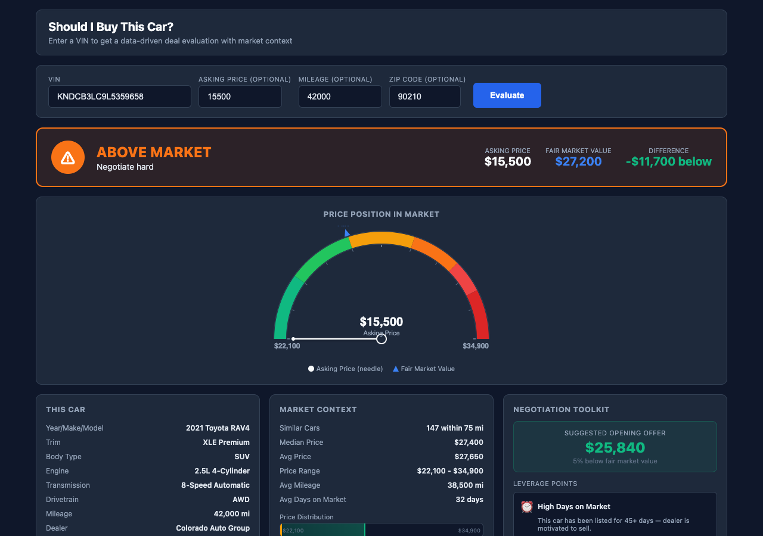The height and width of the screenshot is (536, 763).
Task: Select the MARKET CONTEXT panel header
Action: 318,409
